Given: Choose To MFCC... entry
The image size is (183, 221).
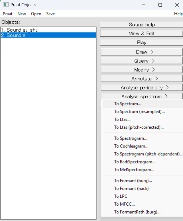Looking at the screenshot, I should coord(143,204).
